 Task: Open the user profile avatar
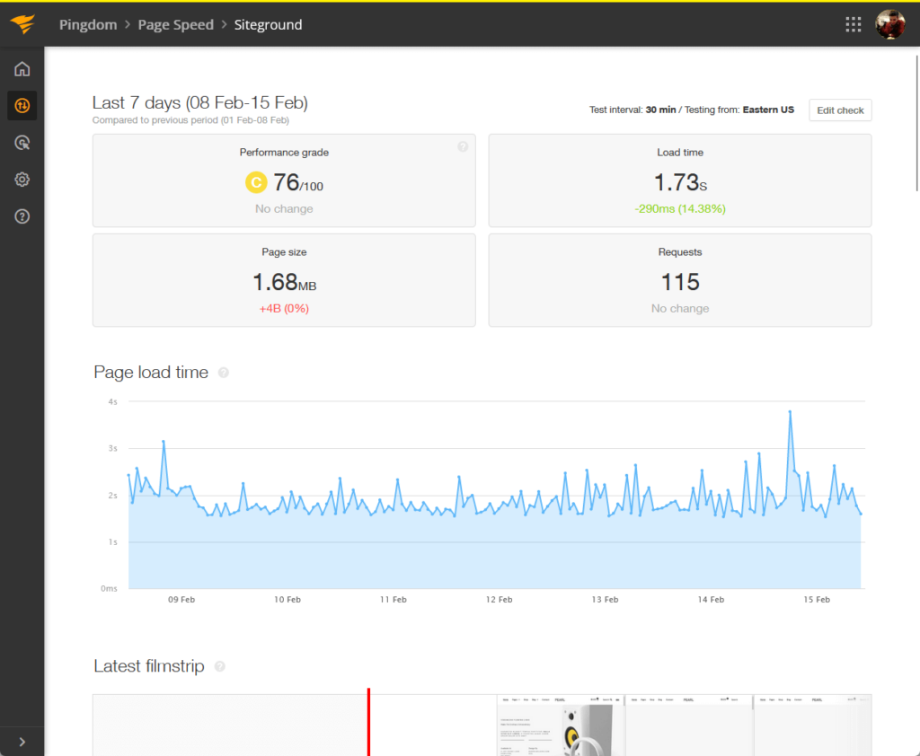(x=890, y=24)
